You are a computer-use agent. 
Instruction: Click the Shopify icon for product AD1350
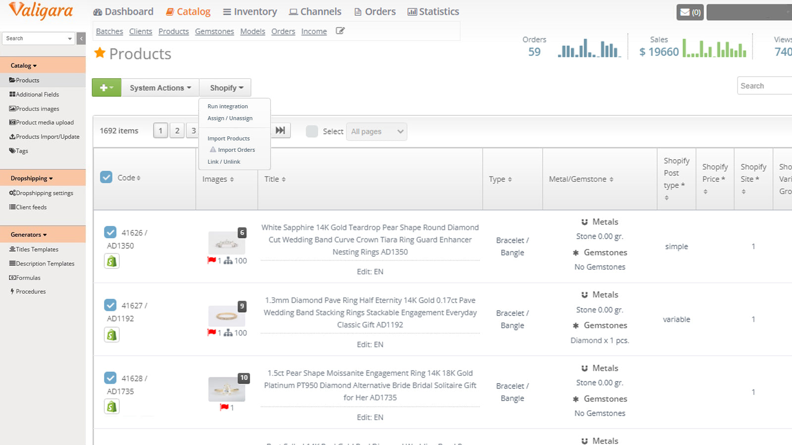111,261
